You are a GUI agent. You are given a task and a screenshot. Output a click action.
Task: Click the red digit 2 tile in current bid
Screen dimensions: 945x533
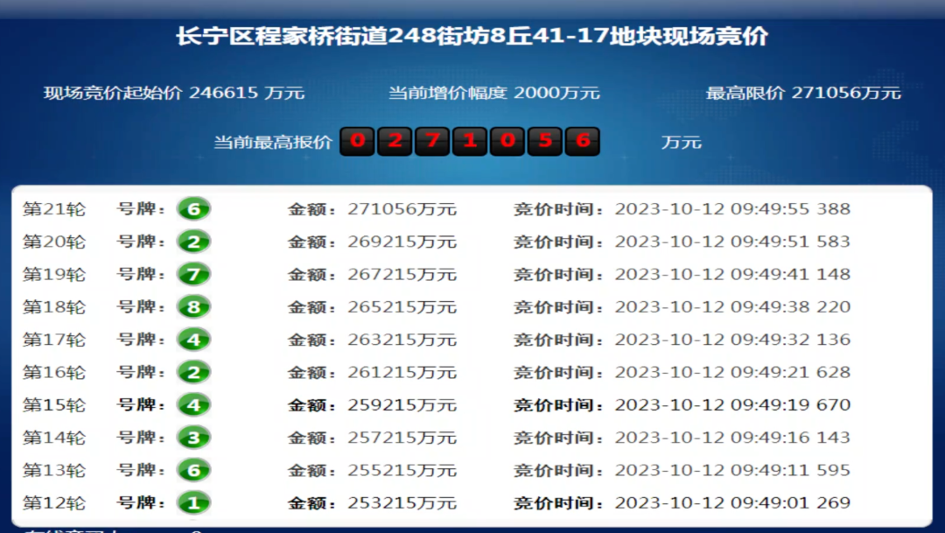(395, 141)
